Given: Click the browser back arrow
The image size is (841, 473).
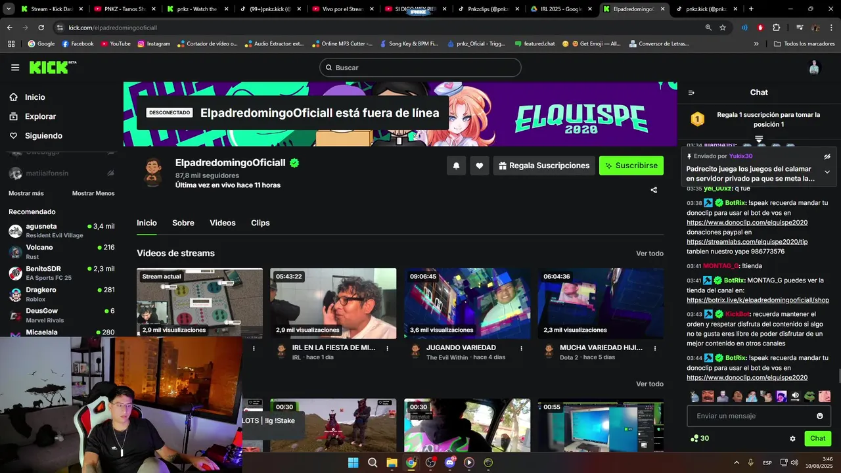Looking at the screenshot, I should [x=10, y=28].
